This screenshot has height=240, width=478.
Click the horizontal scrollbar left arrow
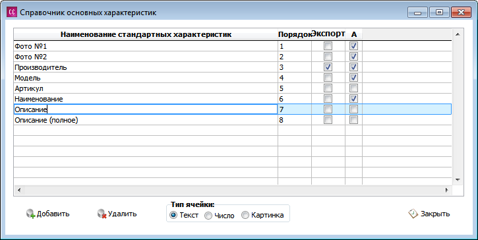tap(19, 190)
